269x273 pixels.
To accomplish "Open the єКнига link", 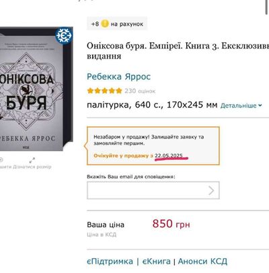I will pyautogui.click(x=157, y=262).
